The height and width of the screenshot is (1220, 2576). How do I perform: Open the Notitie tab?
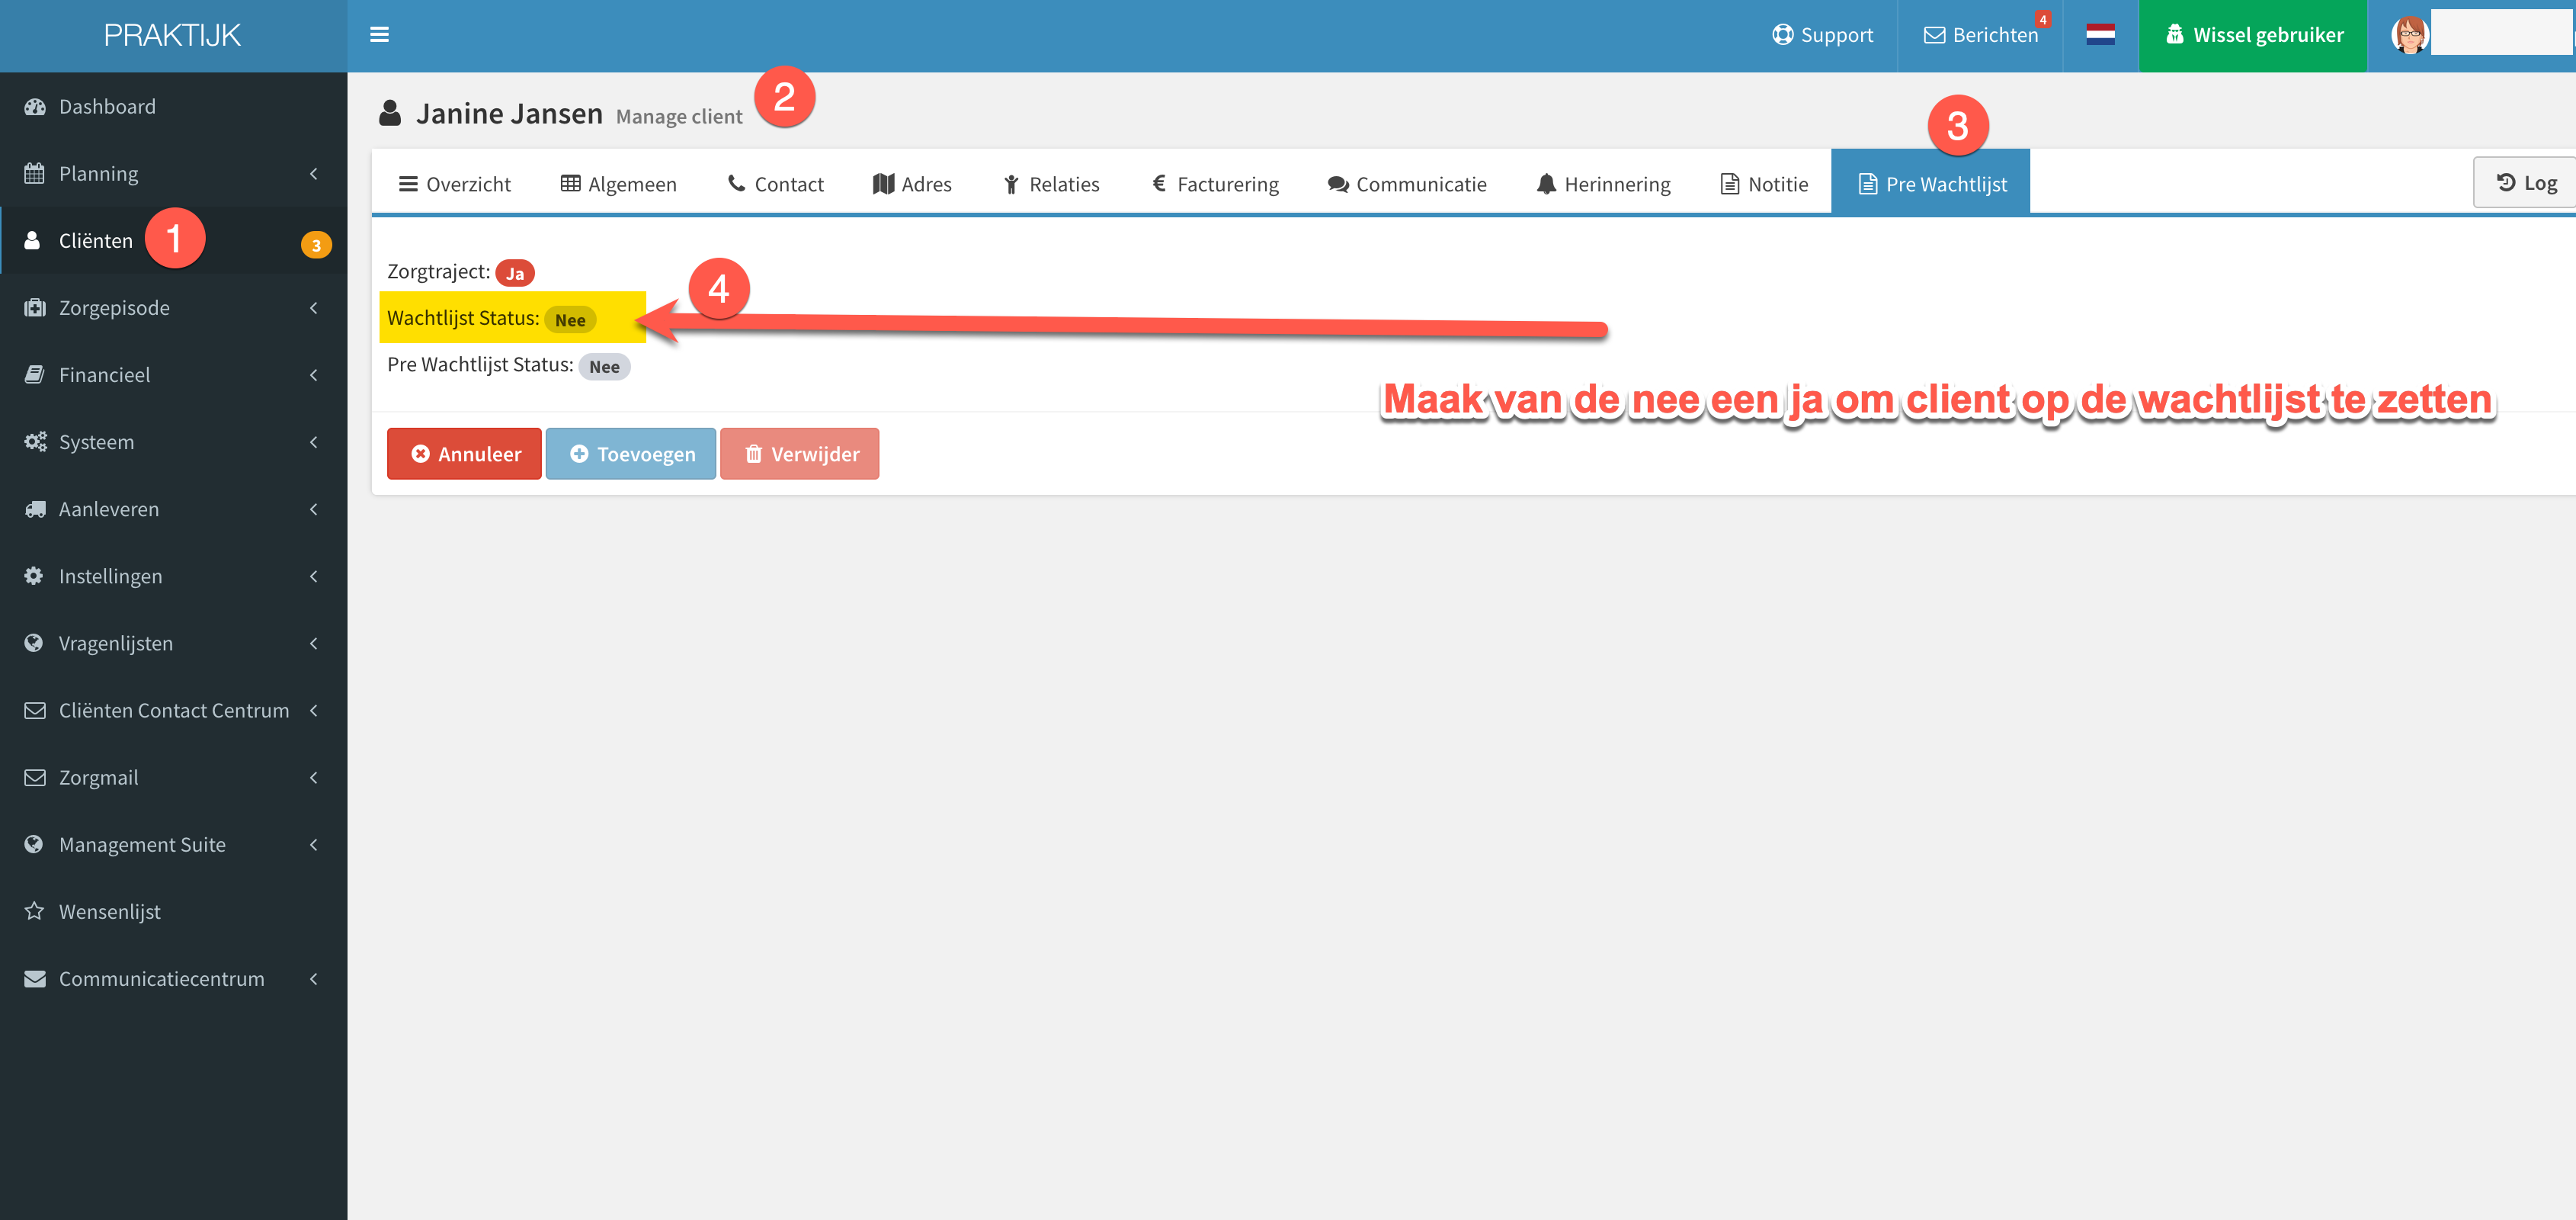(1764, 185)
